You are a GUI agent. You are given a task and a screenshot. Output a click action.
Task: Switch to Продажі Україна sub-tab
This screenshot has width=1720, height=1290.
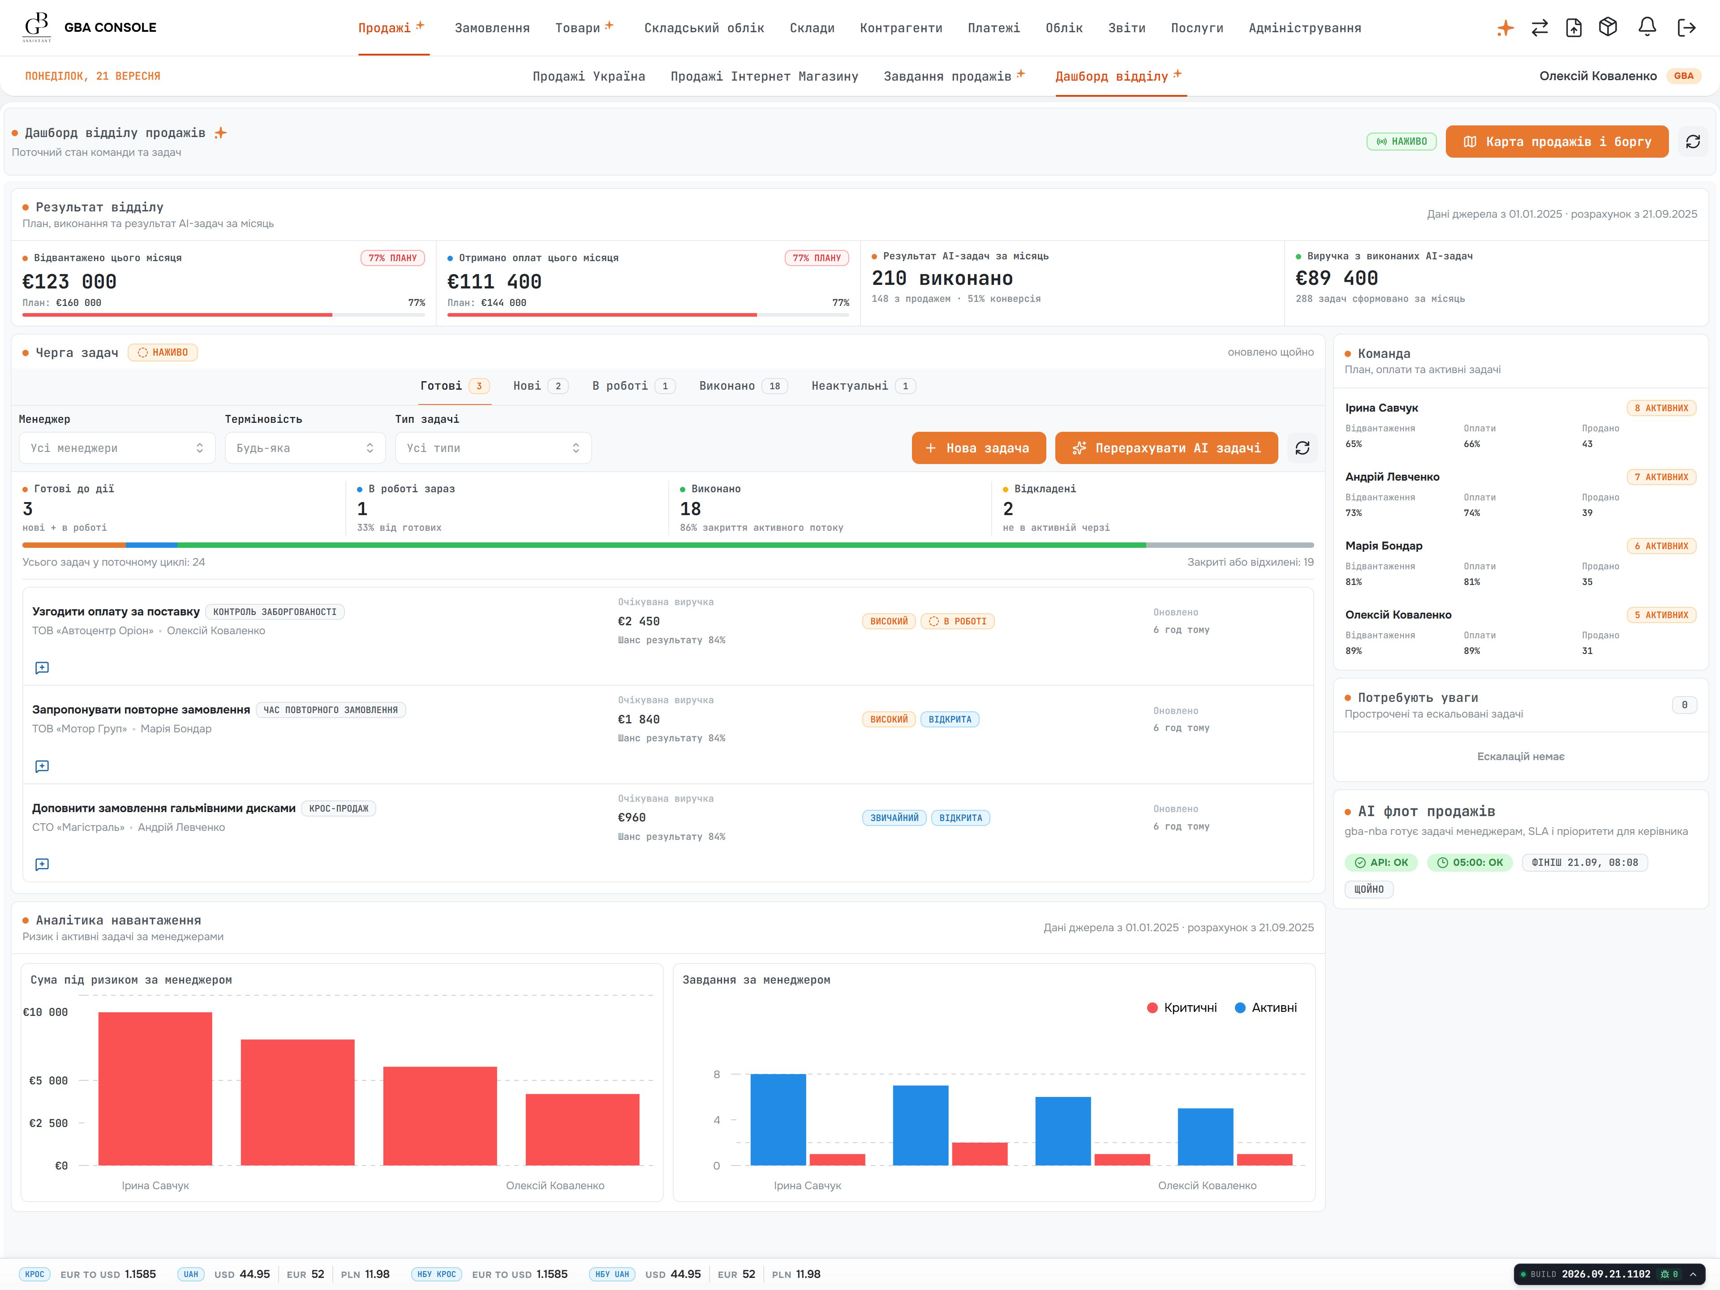click(589, 76)
